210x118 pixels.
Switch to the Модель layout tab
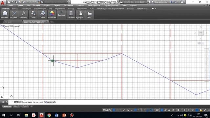pos(7,106)
